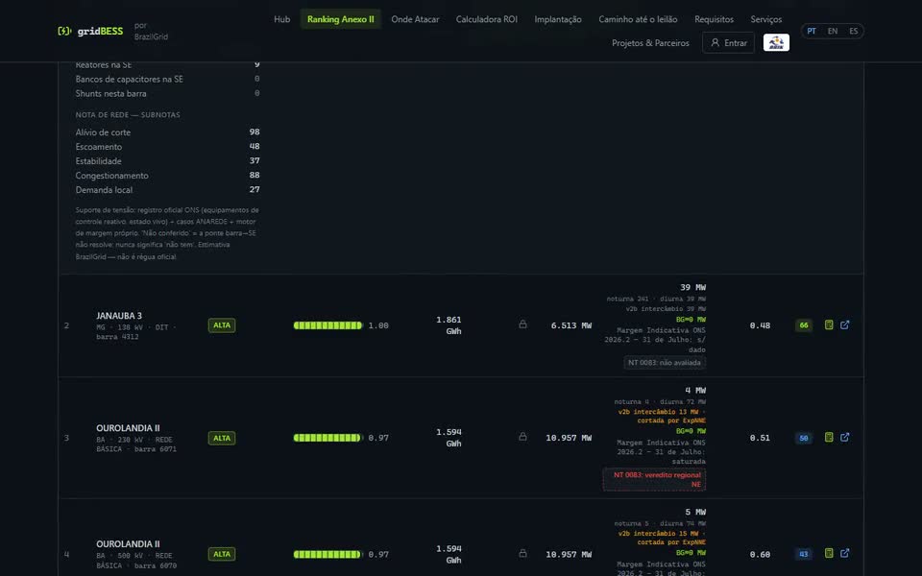The height and width of the screenshot is (576, 922).
Task: Open external link for OUROLANDIA II 230 kV
Action: coord(845,438)
